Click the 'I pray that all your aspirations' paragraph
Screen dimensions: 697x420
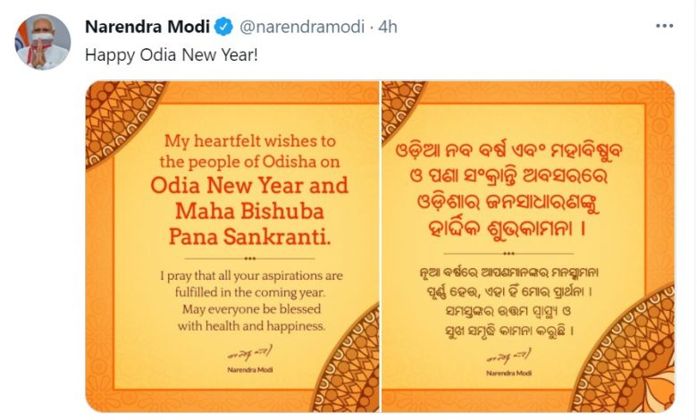pyautogui.click(x=251, y=301)
